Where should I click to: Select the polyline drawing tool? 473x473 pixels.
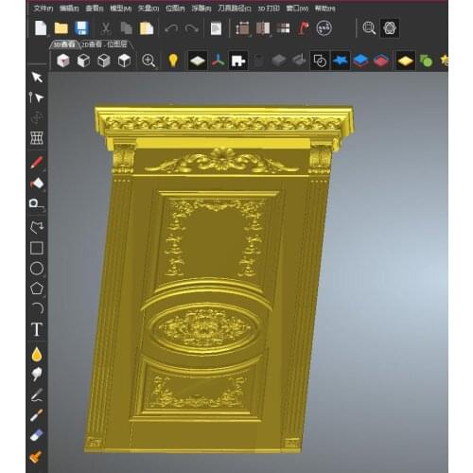37,227
